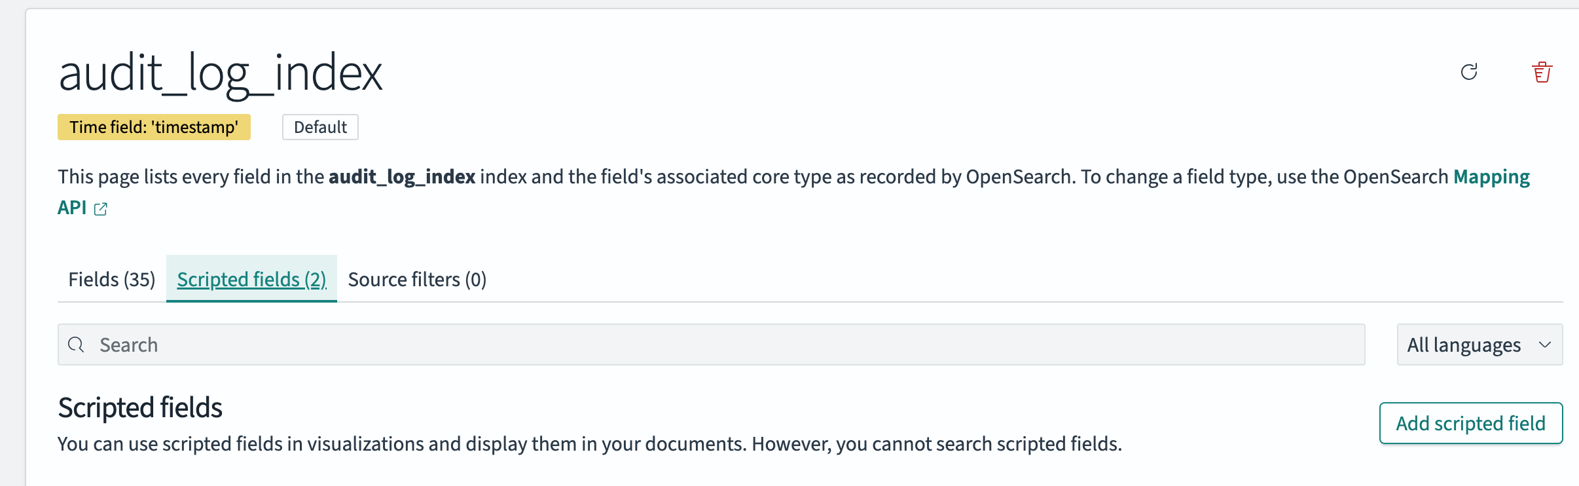Follow the Mapping link in the description
This screenshot has height=486, width=1579.
pyautogui.click(x=1491, y=177)
